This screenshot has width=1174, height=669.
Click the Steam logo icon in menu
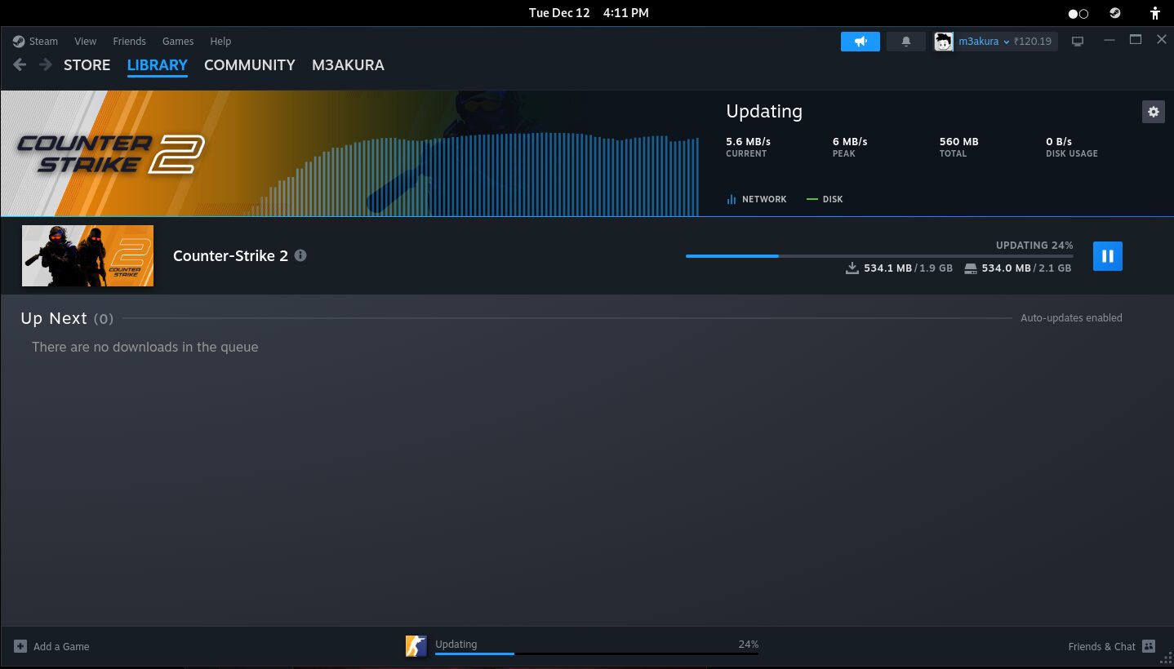coord(19,41)
